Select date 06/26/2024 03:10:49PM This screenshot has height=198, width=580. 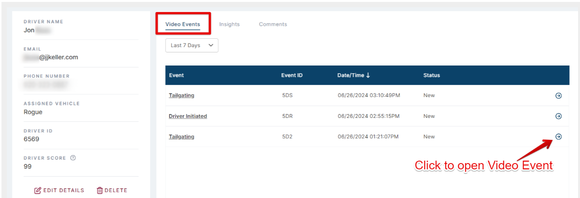(369, 96)
